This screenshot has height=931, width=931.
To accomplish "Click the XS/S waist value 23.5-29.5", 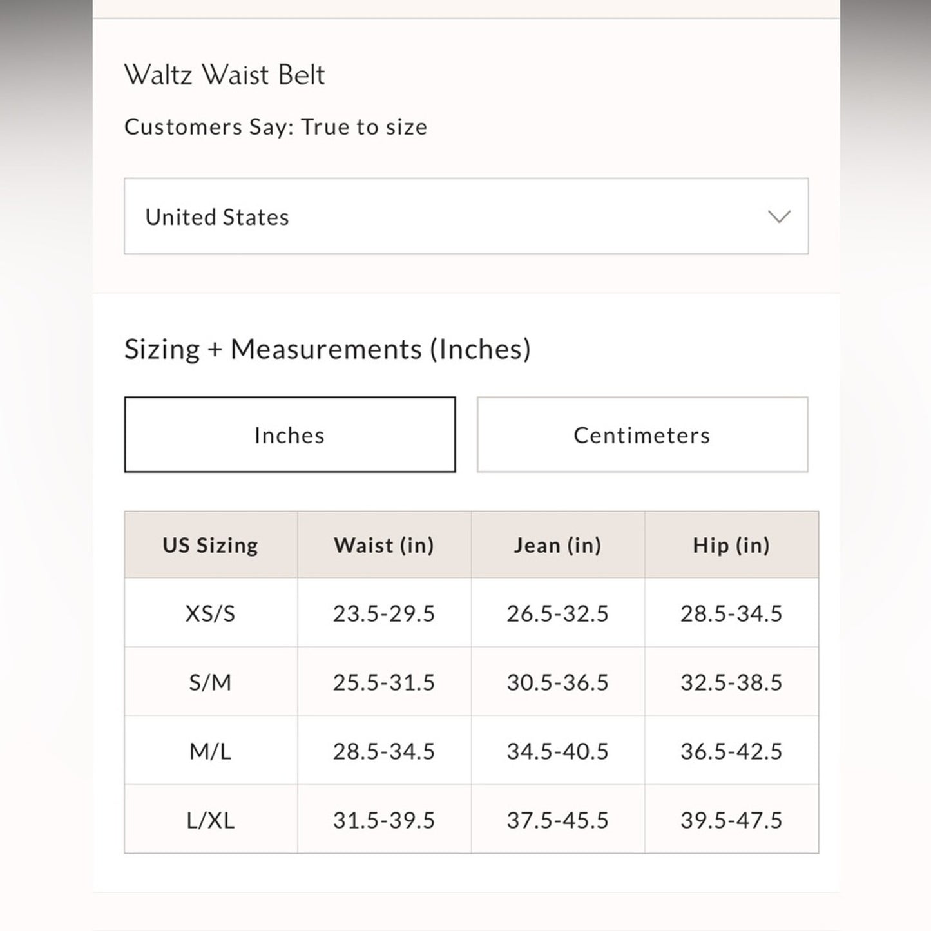I will coord(384,613).
